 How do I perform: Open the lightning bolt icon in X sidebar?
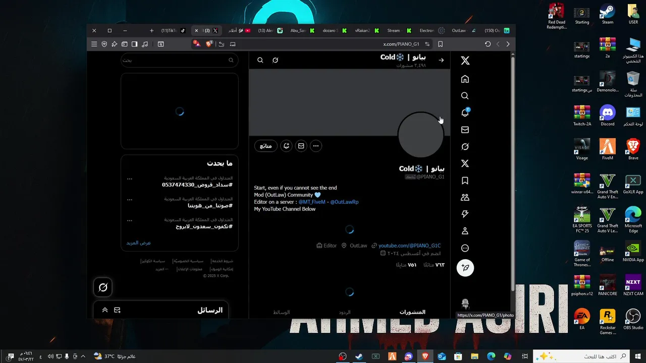pos(465,214)
